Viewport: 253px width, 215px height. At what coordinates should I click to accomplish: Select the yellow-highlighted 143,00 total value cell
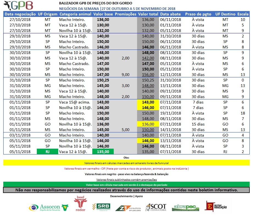(148, 102)
